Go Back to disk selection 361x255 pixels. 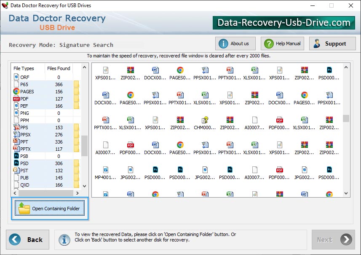pos(28,239)
